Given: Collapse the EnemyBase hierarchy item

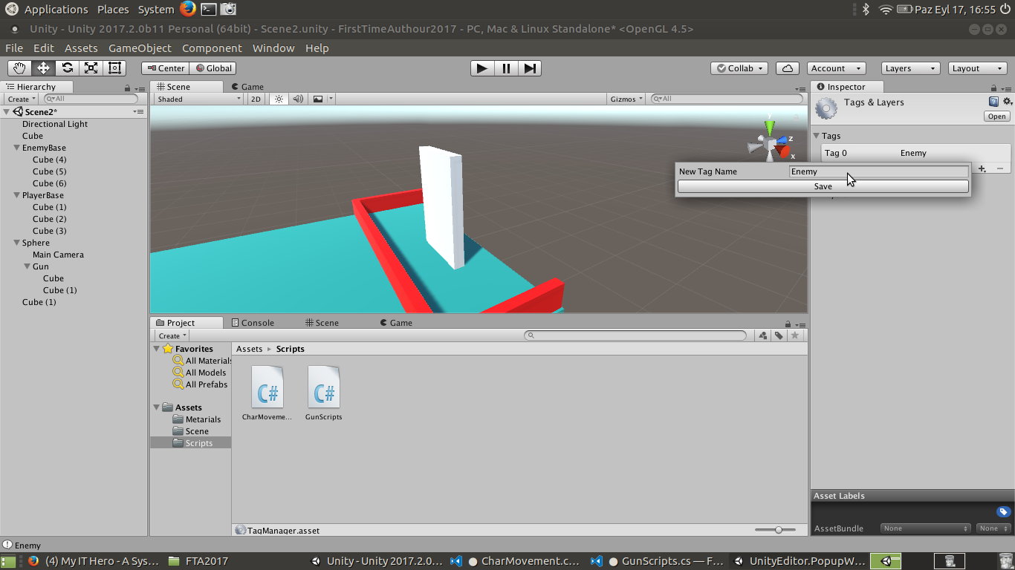Looking at the screenshot, I should coord(17,148).
